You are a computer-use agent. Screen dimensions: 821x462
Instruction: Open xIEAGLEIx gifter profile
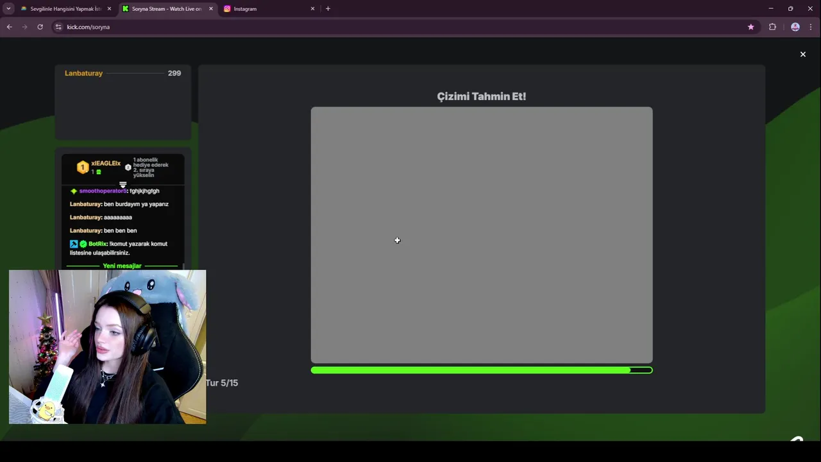pyautogui.click(x=106, y=164)
